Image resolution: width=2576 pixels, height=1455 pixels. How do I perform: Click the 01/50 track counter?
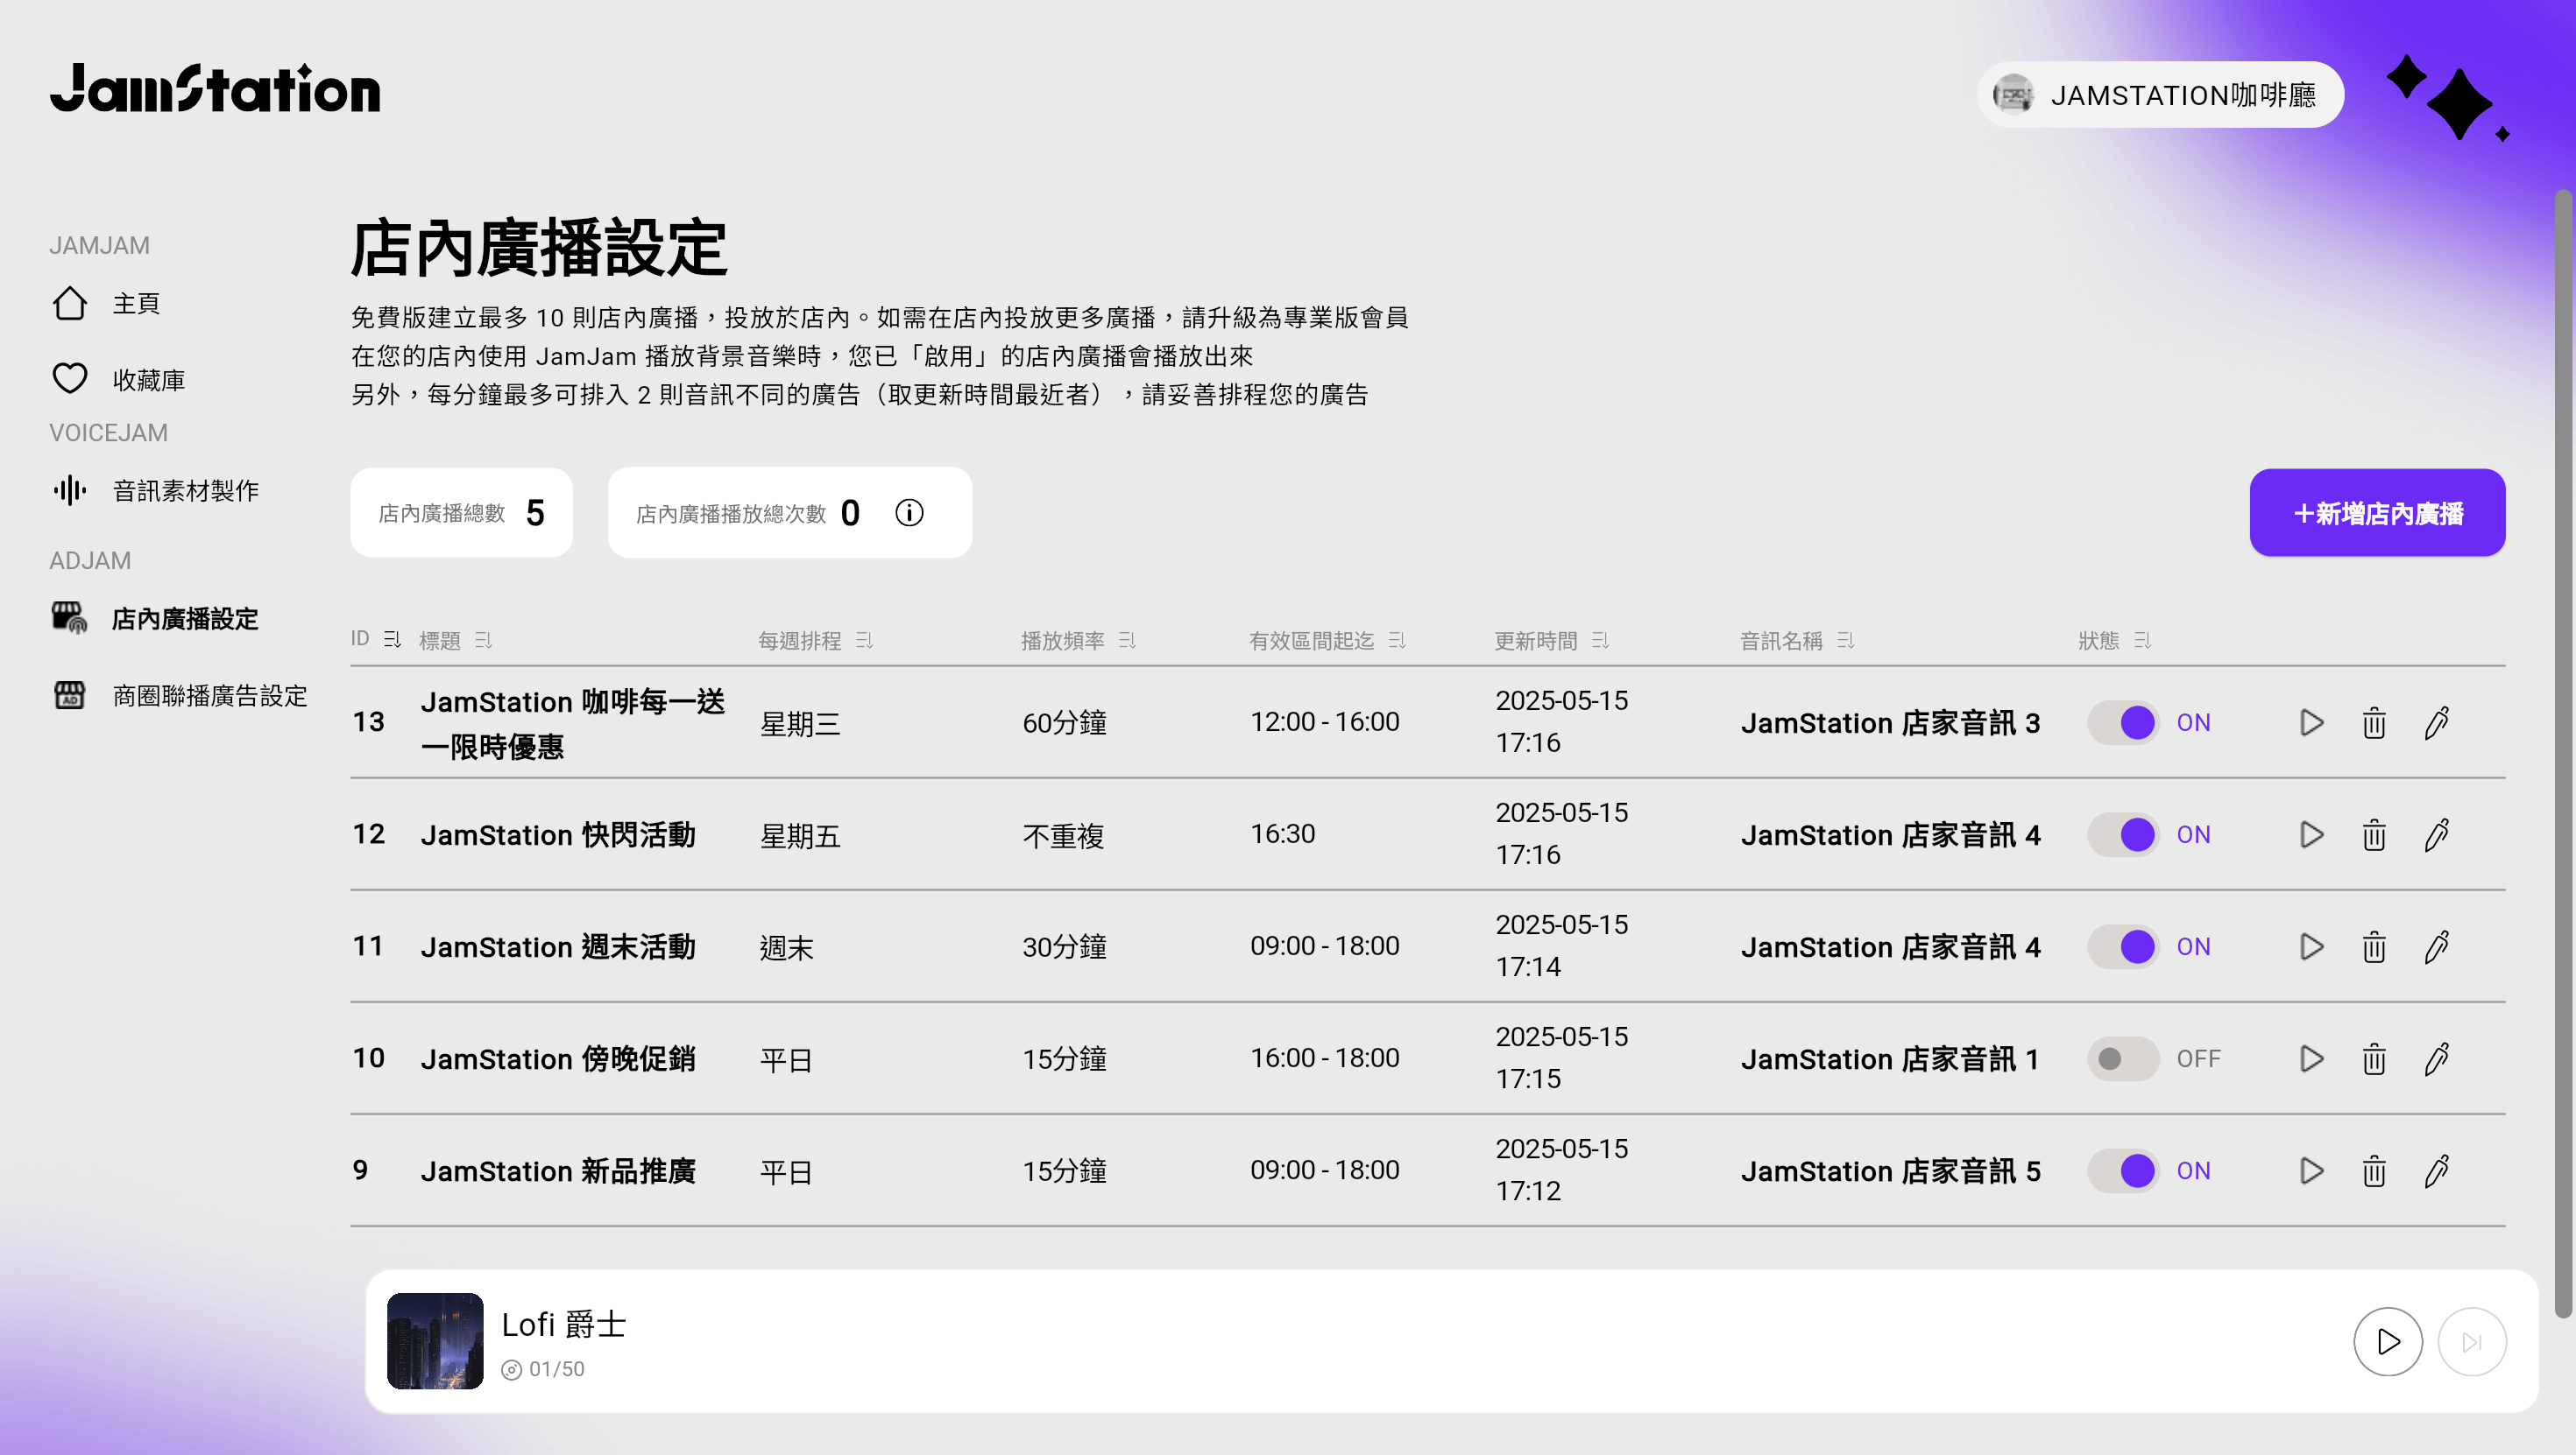(x=556, y=1369)
